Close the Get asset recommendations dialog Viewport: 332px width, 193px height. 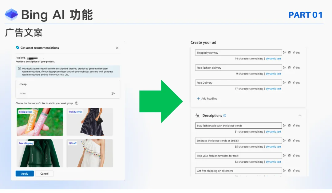click(x=117, y=48)
